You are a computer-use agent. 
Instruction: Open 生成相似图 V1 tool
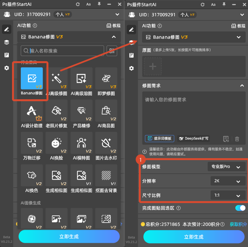82,175
